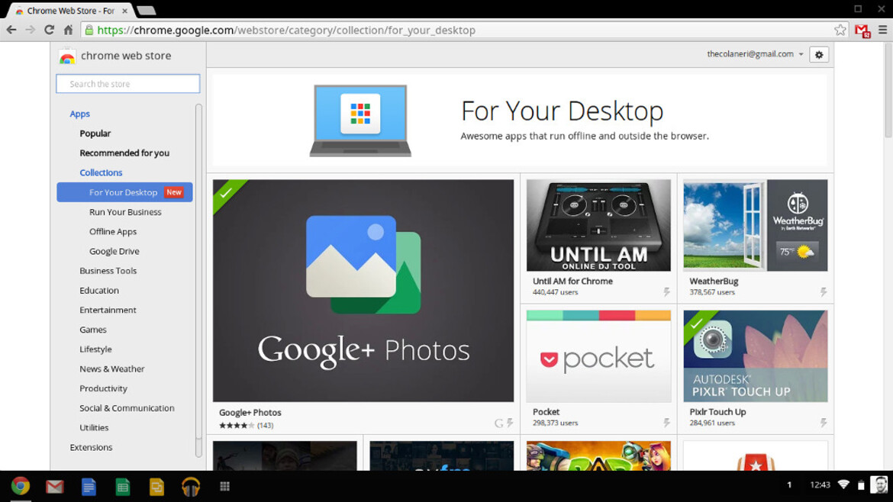The width and height of the screenshot is (893, 502).
Task: Open the system clock showing 12:43
Action: [820, 485]
